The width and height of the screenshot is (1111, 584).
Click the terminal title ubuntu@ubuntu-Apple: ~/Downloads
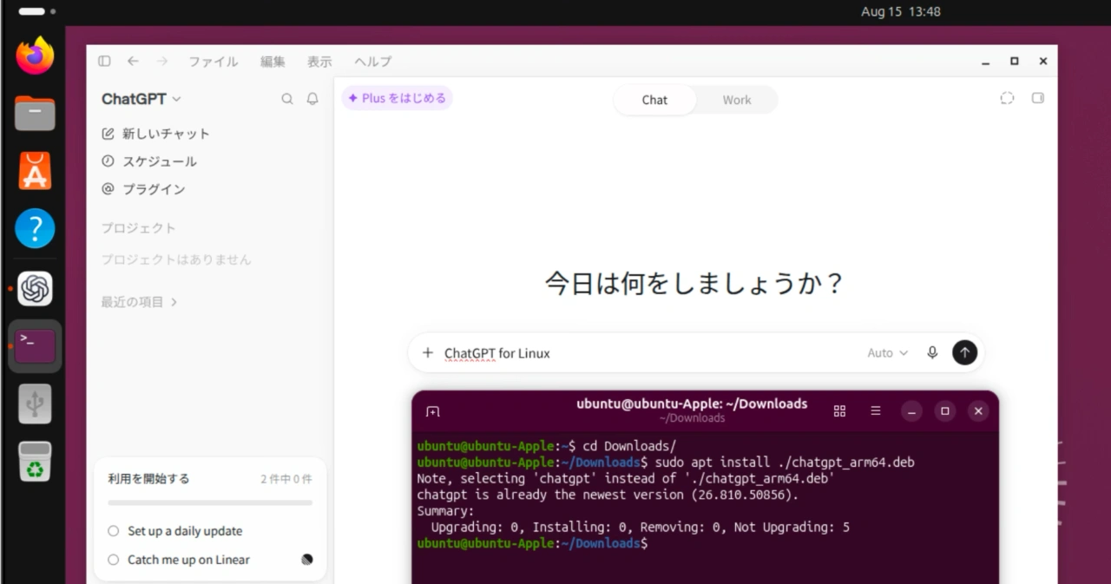(692, 404)
